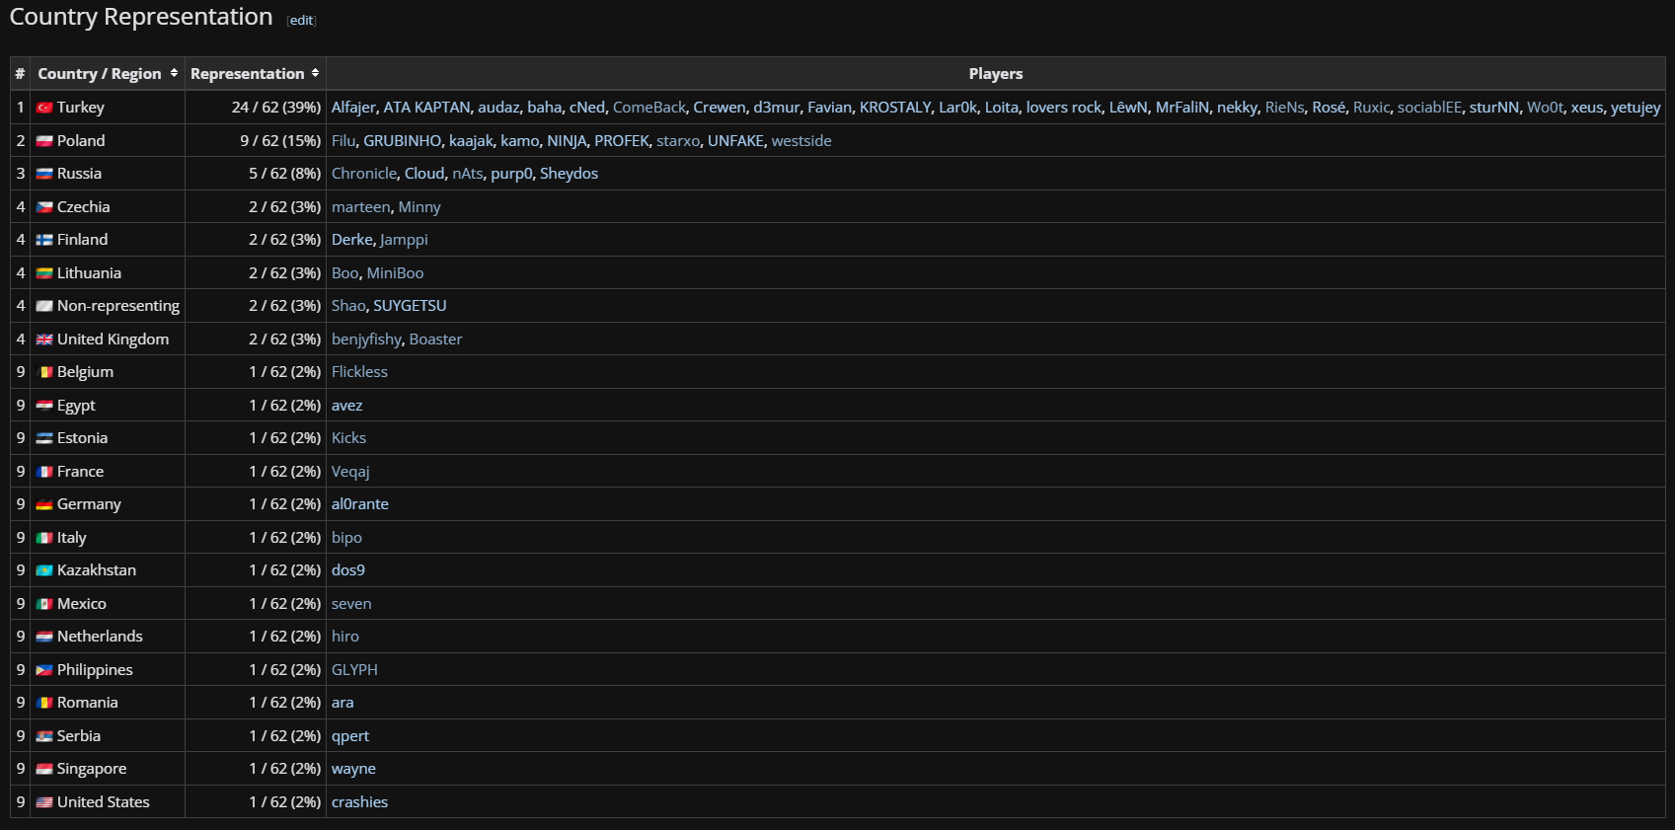Open the GRUBINHO player link
The image size is (1675, 830).
point(402,141)
